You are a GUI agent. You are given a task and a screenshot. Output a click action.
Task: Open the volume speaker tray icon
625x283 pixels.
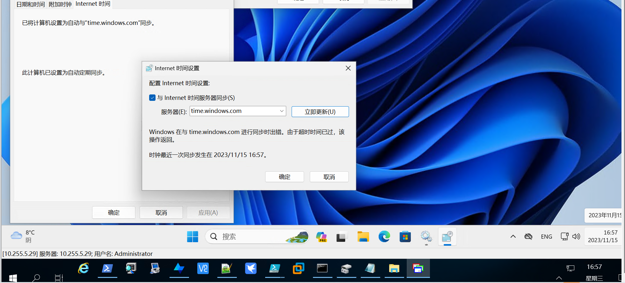point(576,236)
